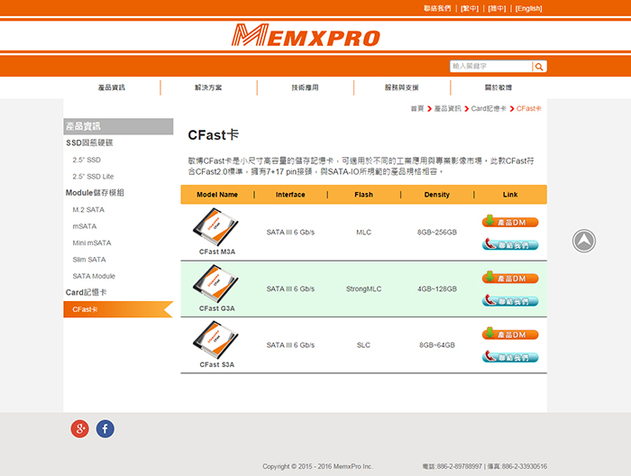Download 產品DM for CFast S3A
The image size is (631, 476).
click(x=510, y=334)
